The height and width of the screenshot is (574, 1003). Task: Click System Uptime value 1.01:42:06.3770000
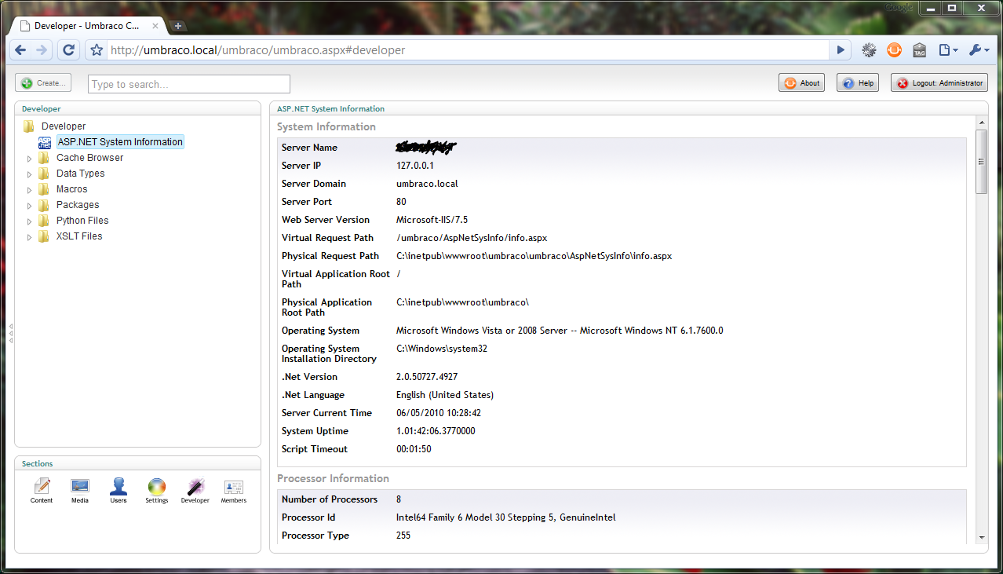tap(436, 431)
